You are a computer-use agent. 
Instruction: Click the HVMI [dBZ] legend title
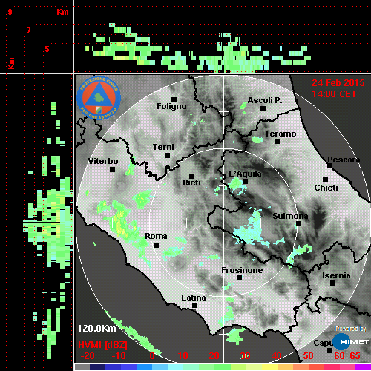point(102,345)
